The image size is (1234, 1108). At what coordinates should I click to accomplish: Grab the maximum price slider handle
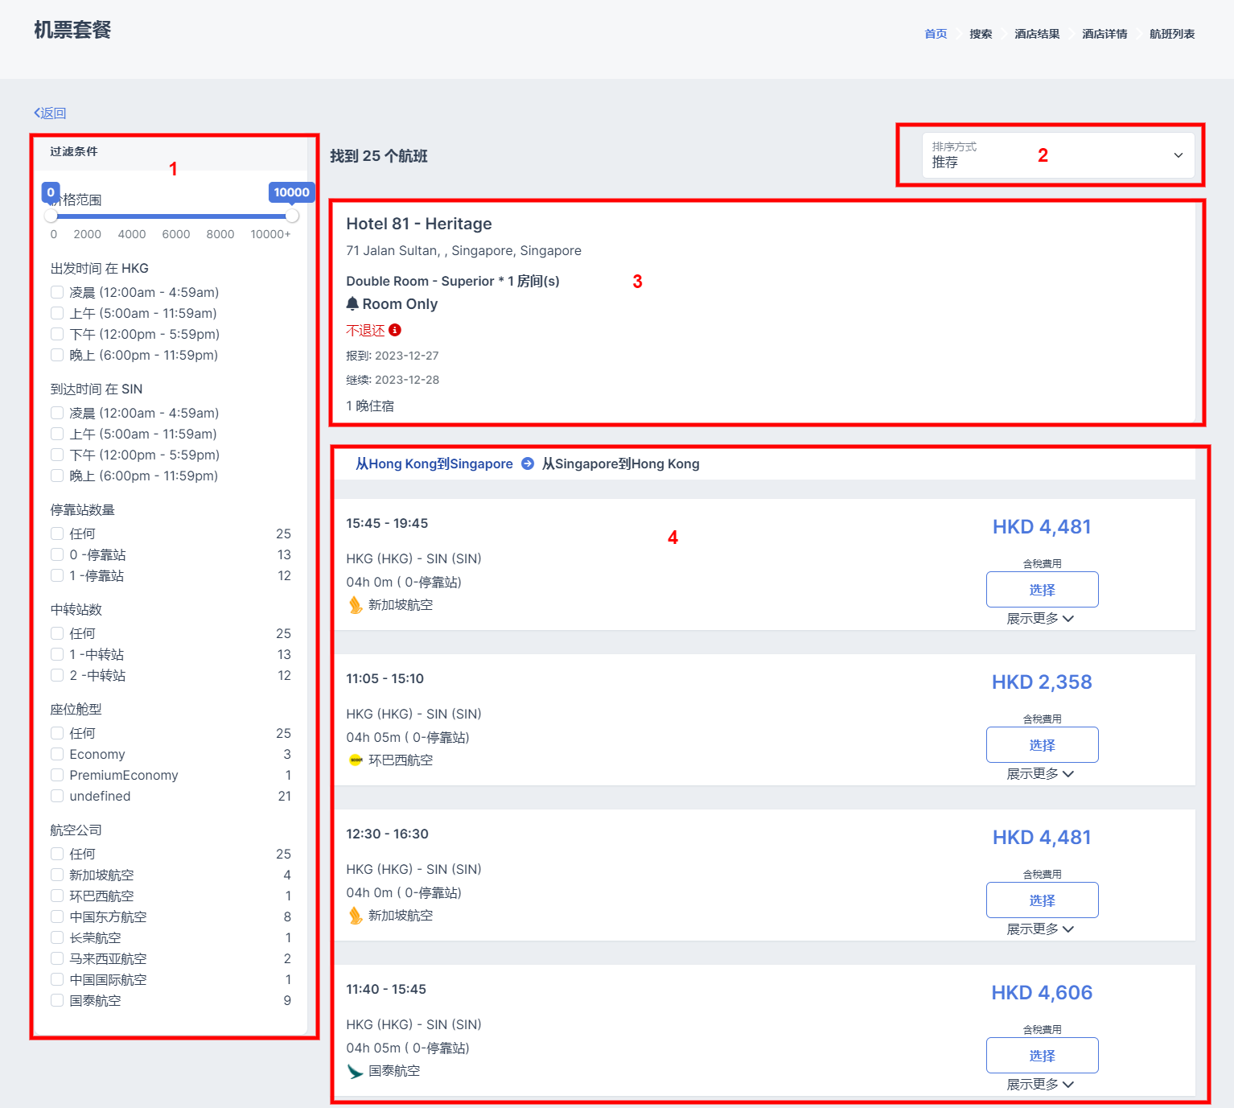pyautogui.click(x=292, y=216)
